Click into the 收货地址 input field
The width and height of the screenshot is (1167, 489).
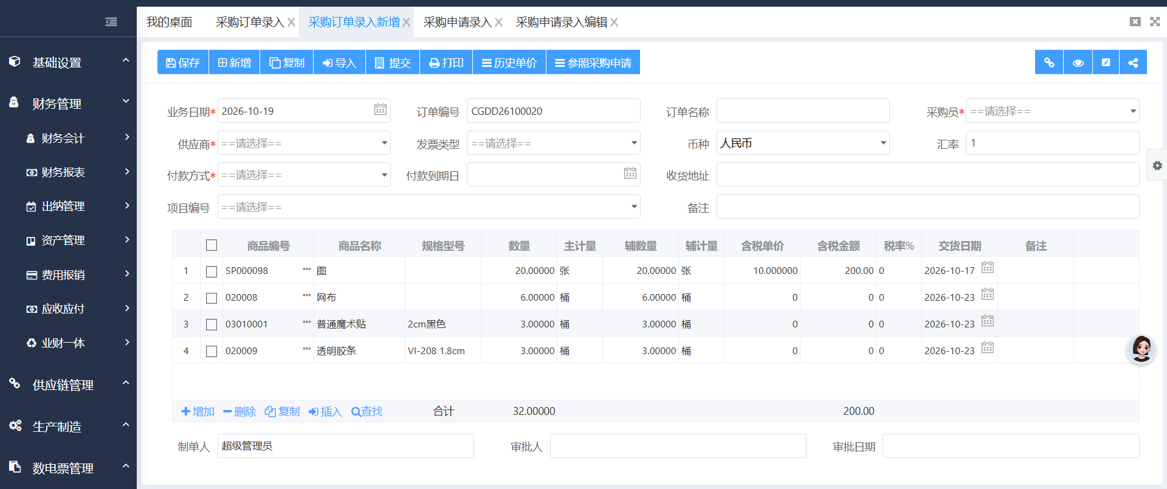[x=928, y=175]
